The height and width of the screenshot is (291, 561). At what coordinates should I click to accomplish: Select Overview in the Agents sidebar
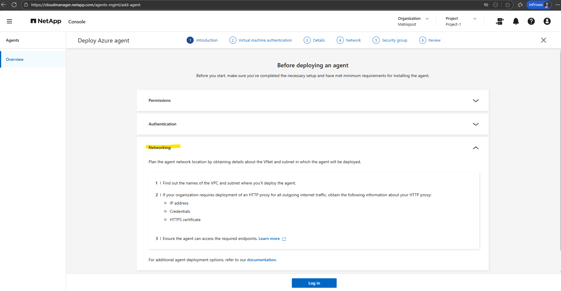click(15, 59)
